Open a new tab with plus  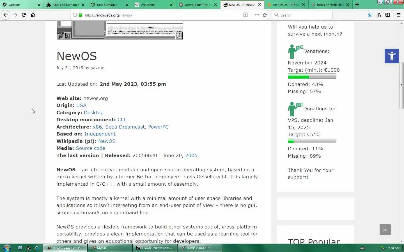click(357, 4)
